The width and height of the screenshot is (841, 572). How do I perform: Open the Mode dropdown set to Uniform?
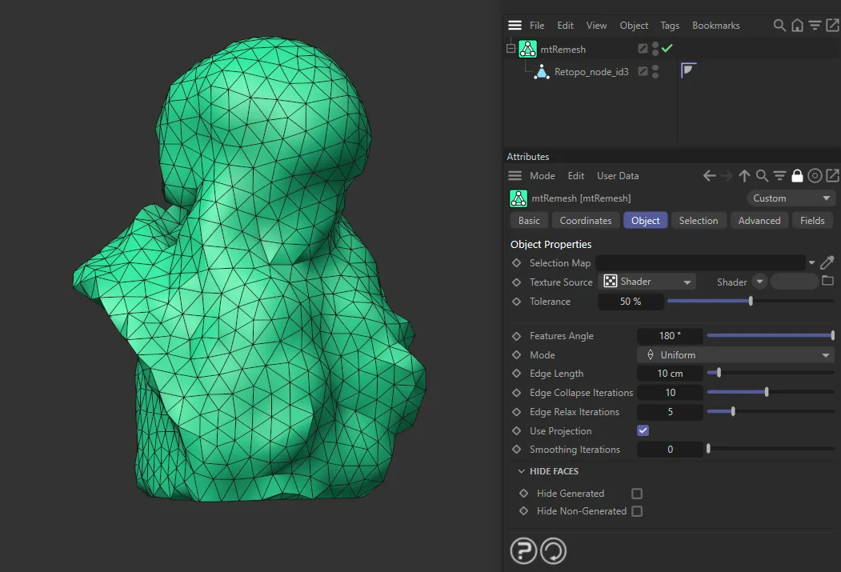tap(735, 354)
